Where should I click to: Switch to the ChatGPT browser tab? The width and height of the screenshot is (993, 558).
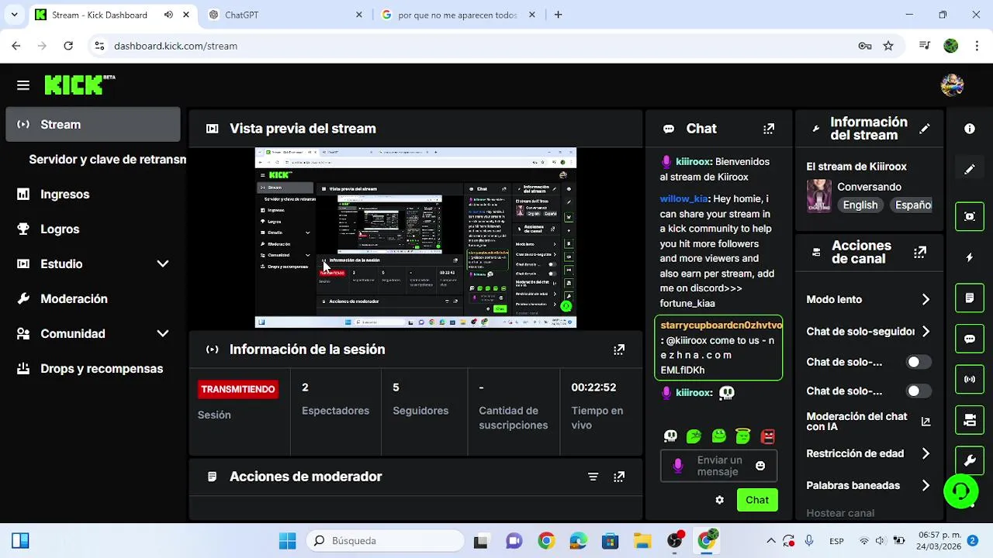point(285,15)
